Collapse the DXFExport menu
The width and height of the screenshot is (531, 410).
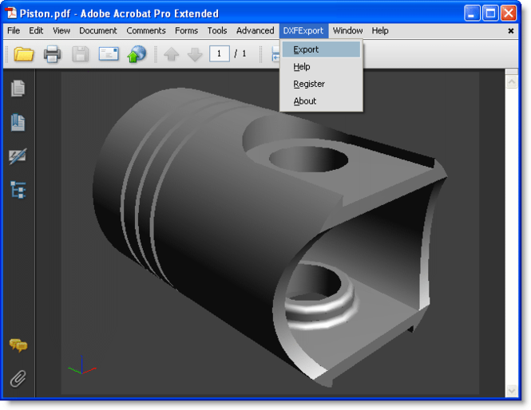click(303, 30)
